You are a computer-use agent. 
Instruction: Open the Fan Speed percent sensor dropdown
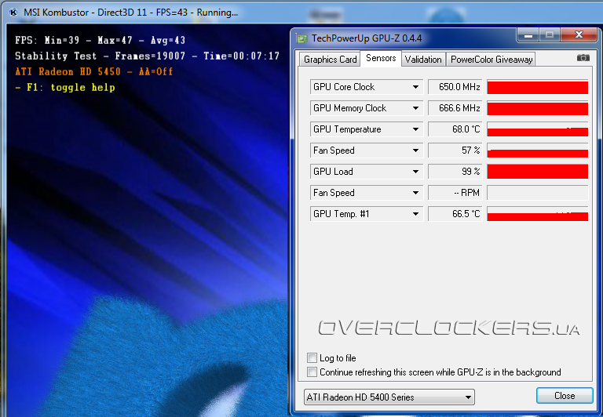point(415,150)
